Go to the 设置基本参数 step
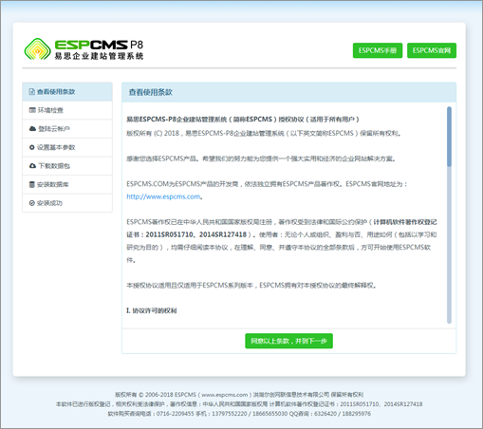Image resolution: width=483 pixels, height=429 pixels. (x=67, y=147)
